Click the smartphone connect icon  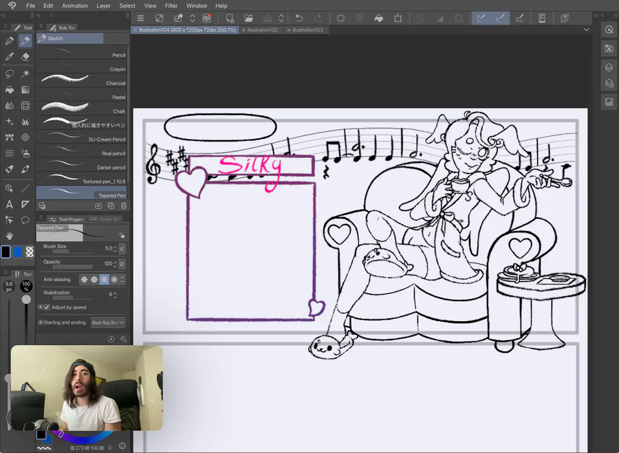click(542, 18)
